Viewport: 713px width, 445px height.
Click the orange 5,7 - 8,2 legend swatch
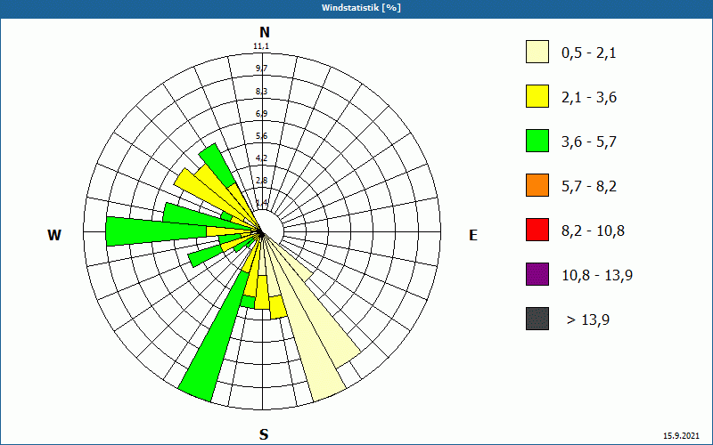537,185
